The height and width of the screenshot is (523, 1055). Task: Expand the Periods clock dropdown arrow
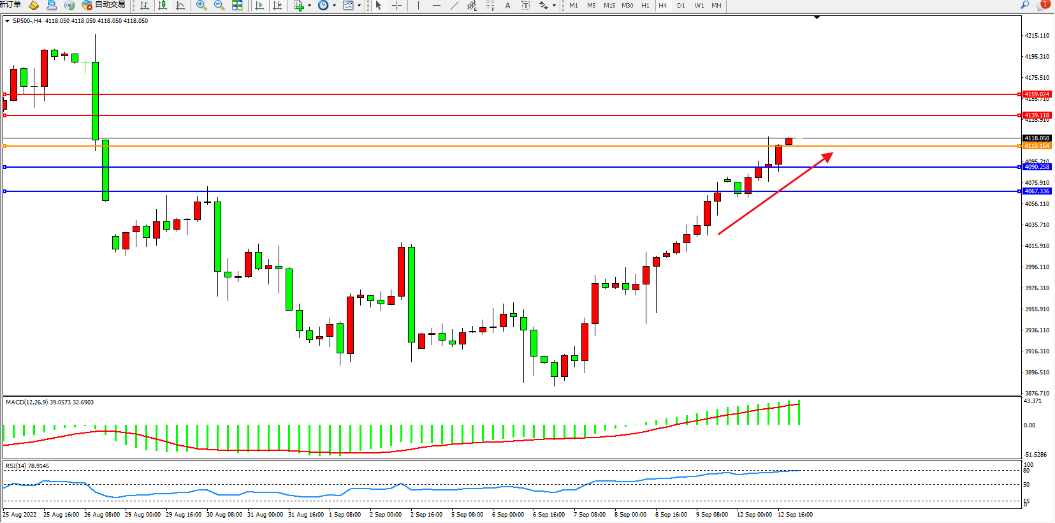334,6
